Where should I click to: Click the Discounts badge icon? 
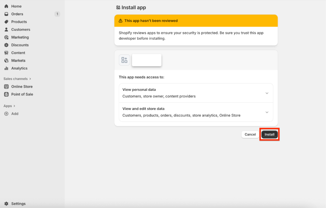pos(7,45)
